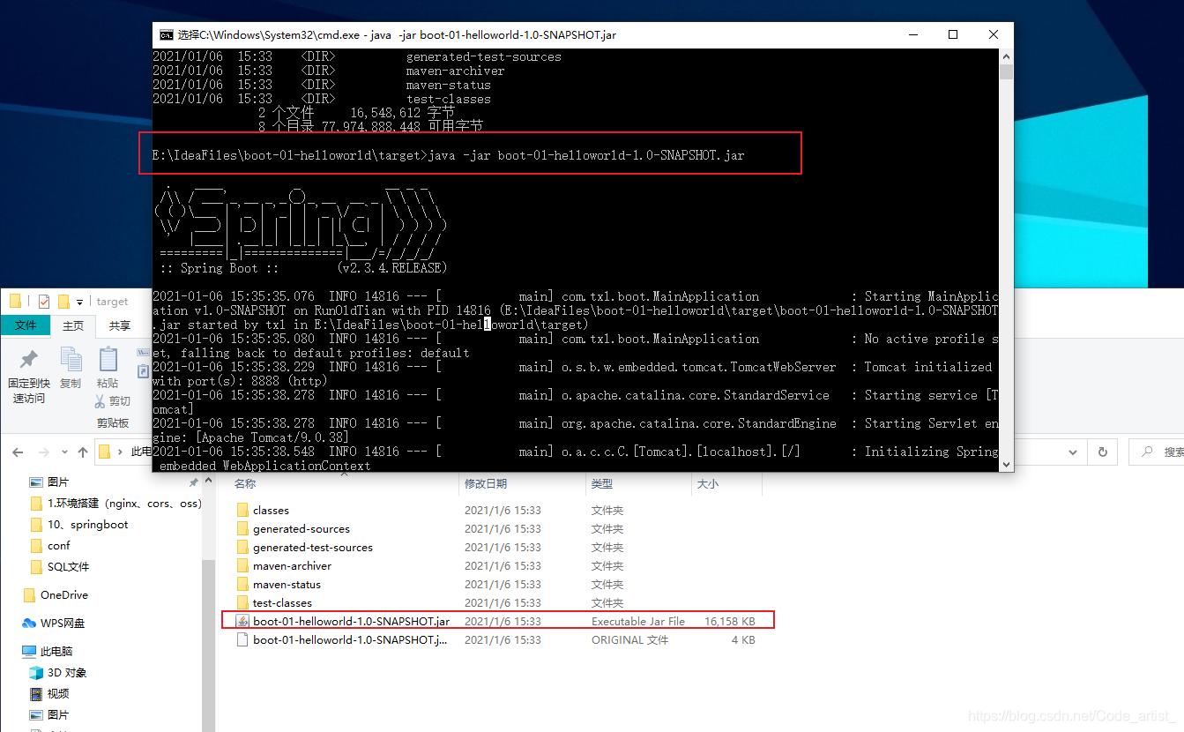
Task: Switch to the 主页 ribbon tab
Action: 73,325
